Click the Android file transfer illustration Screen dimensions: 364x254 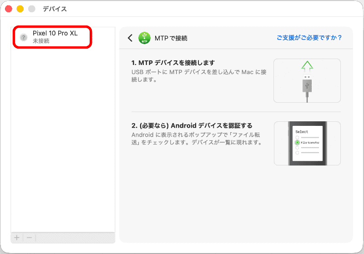click(307, 144)
